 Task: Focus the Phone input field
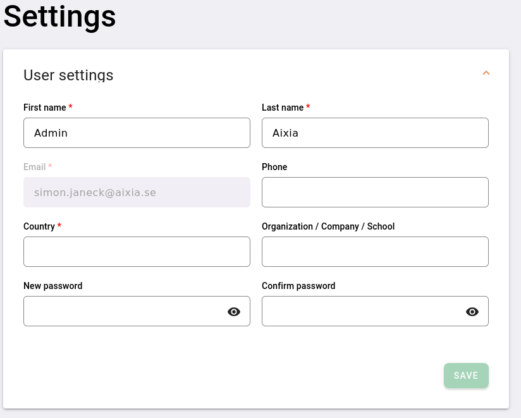(375, 192)
